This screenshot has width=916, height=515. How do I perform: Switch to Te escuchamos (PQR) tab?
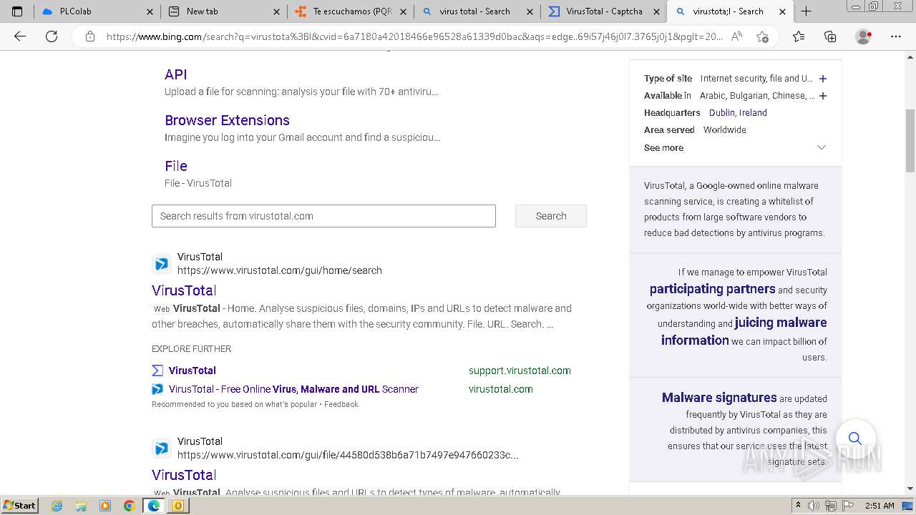coord(351,11)
